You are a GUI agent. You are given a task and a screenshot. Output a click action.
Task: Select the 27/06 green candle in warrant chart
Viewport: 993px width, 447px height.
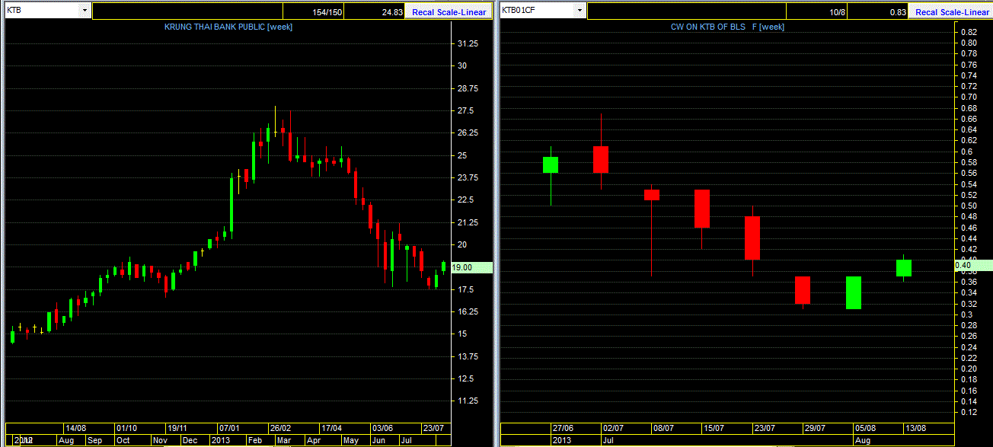(x=551, y=164)
